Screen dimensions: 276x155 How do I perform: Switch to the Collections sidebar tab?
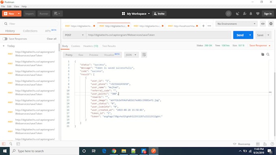click(30, 31)
